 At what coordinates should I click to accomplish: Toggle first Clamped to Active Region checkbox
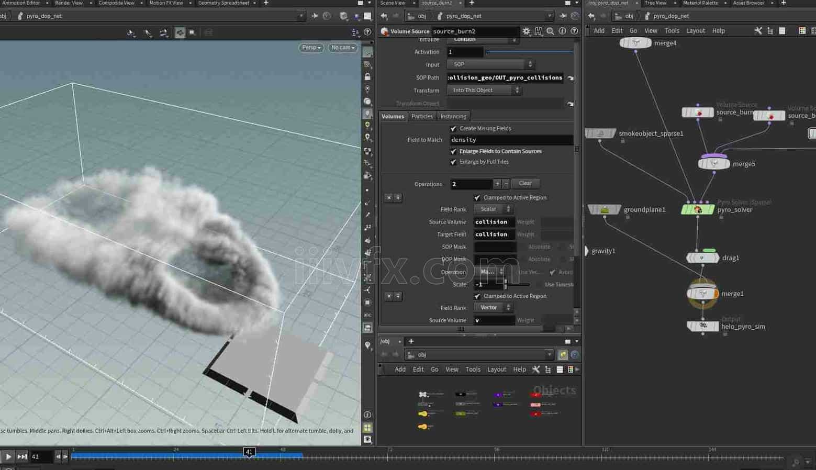point(477,198)
